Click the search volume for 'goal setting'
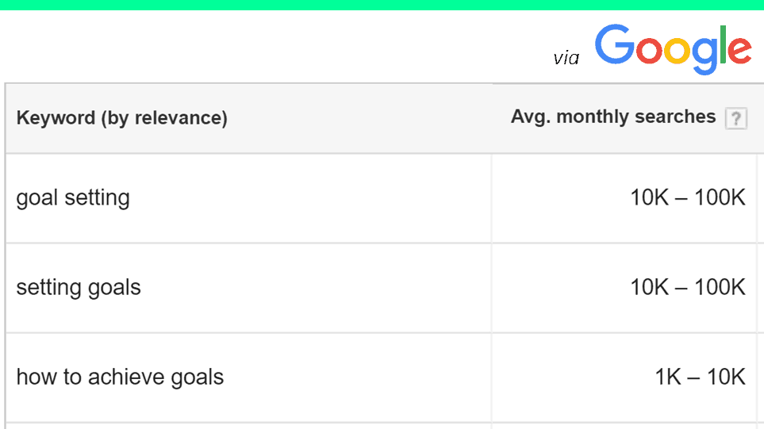764x429 pixels. pos(688,197)
